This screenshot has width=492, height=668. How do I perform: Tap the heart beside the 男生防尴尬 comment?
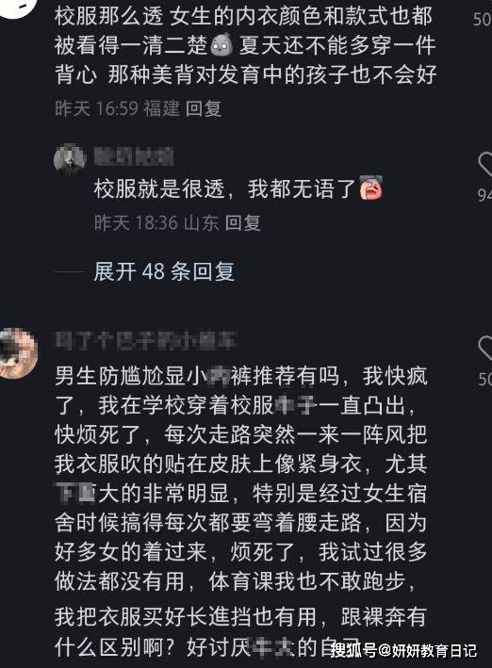coord(485,348)
